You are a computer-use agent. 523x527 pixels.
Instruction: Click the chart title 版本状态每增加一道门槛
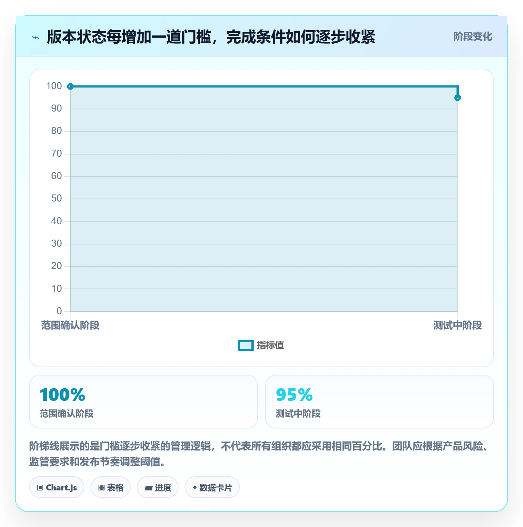(211, 37)
